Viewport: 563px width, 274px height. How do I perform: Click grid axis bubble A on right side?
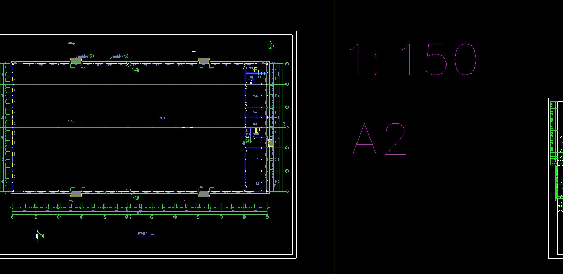287,191
